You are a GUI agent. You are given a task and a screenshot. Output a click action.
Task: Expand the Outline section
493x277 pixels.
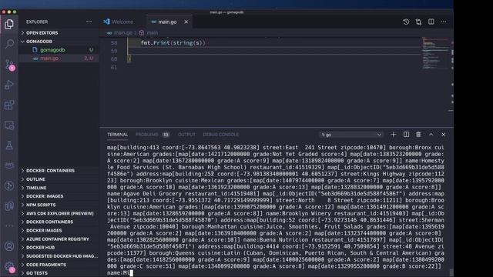[x=59, y=179]
